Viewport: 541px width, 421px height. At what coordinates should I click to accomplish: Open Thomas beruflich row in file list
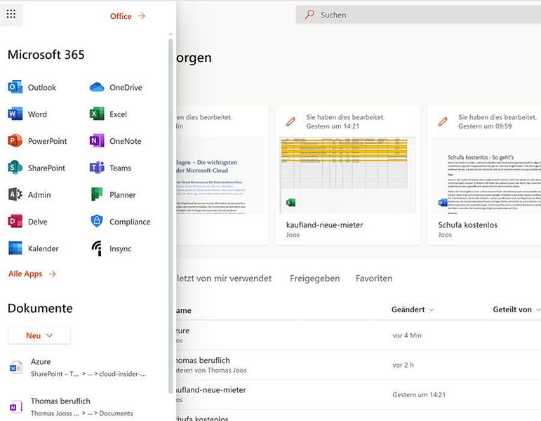[359, 365]
